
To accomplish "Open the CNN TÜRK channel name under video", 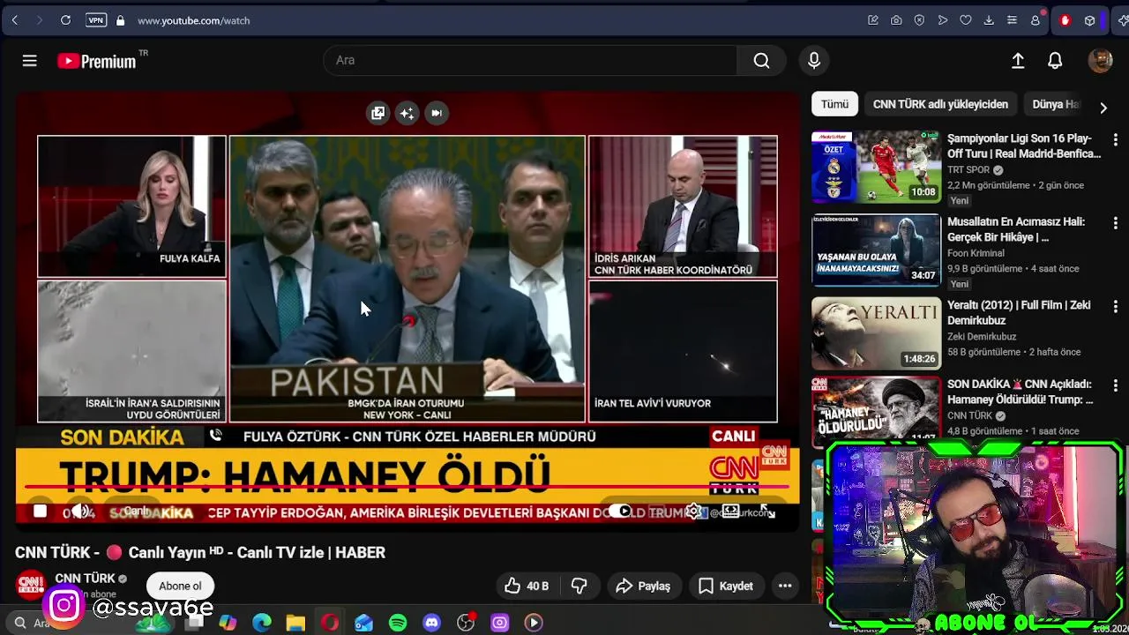I will (85, 579).
